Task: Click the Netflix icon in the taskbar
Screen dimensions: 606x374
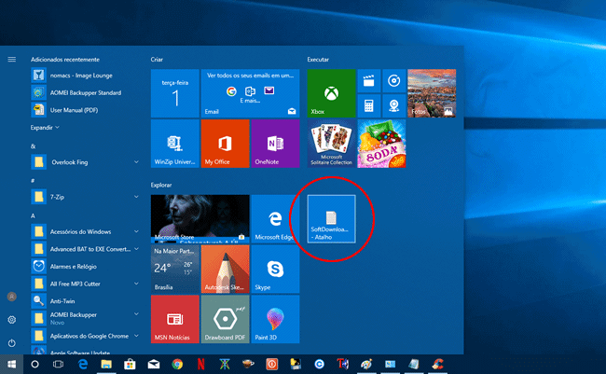Action: [200, 364]
